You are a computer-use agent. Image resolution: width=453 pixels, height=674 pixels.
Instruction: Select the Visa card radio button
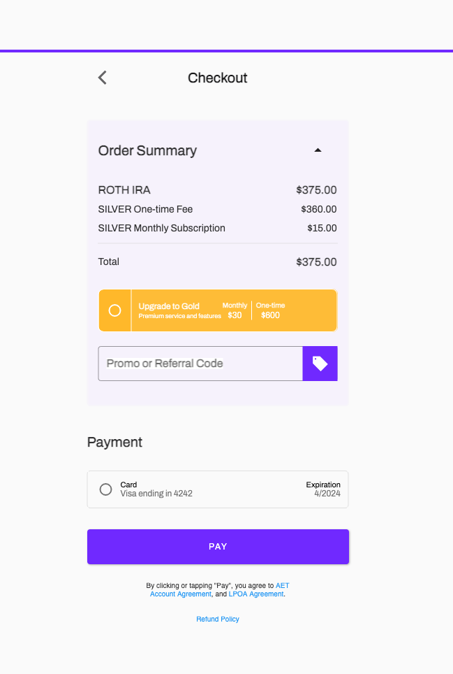coord(106,489)
